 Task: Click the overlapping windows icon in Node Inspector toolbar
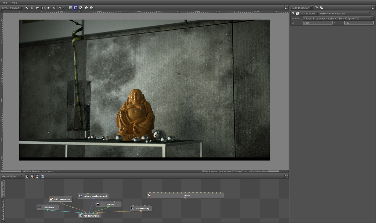[321, 8]
